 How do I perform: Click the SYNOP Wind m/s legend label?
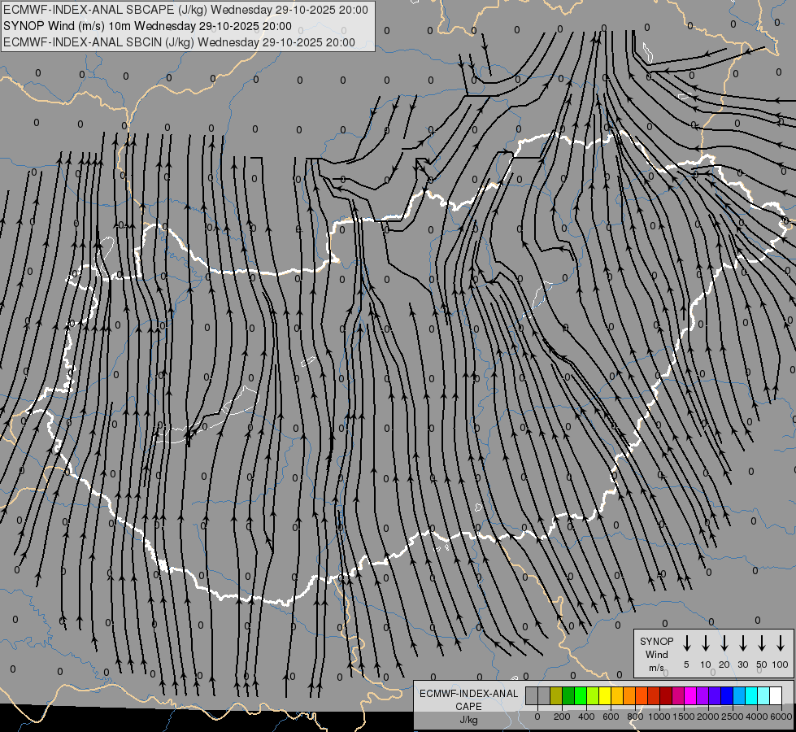[656, 654]
